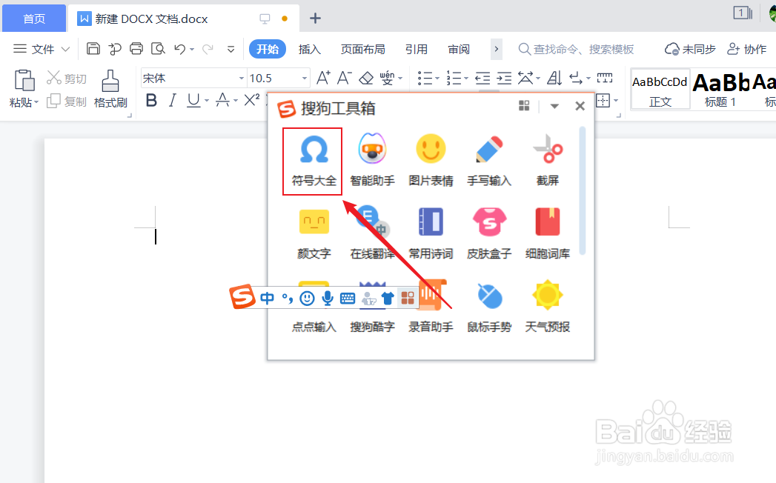Open 细胞词库 dictionary tool
The image size is (776, 483).
pos(548,233)
